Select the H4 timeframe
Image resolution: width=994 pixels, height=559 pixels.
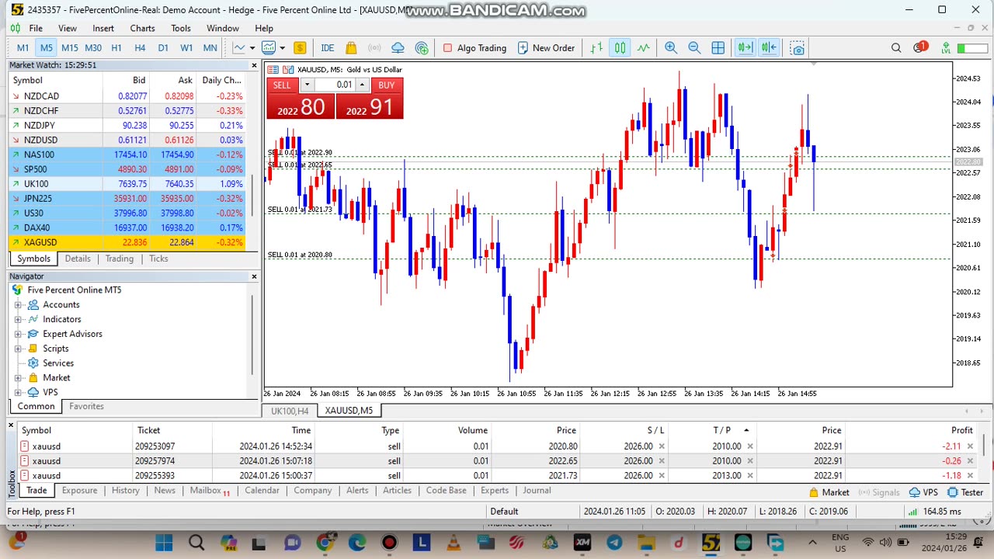(x=140, y=48)
